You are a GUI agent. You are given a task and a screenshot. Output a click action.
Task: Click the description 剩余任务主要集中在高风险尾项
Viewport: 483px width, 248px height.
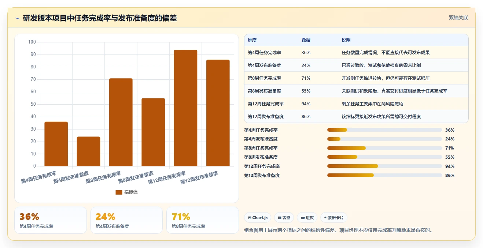[372, 104]
